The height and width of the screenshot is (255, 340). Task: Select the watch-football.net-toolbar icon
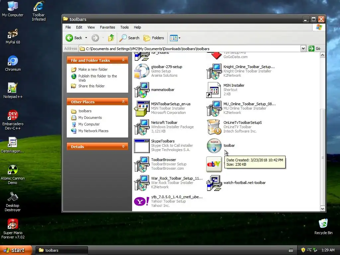tap(214, 183)
